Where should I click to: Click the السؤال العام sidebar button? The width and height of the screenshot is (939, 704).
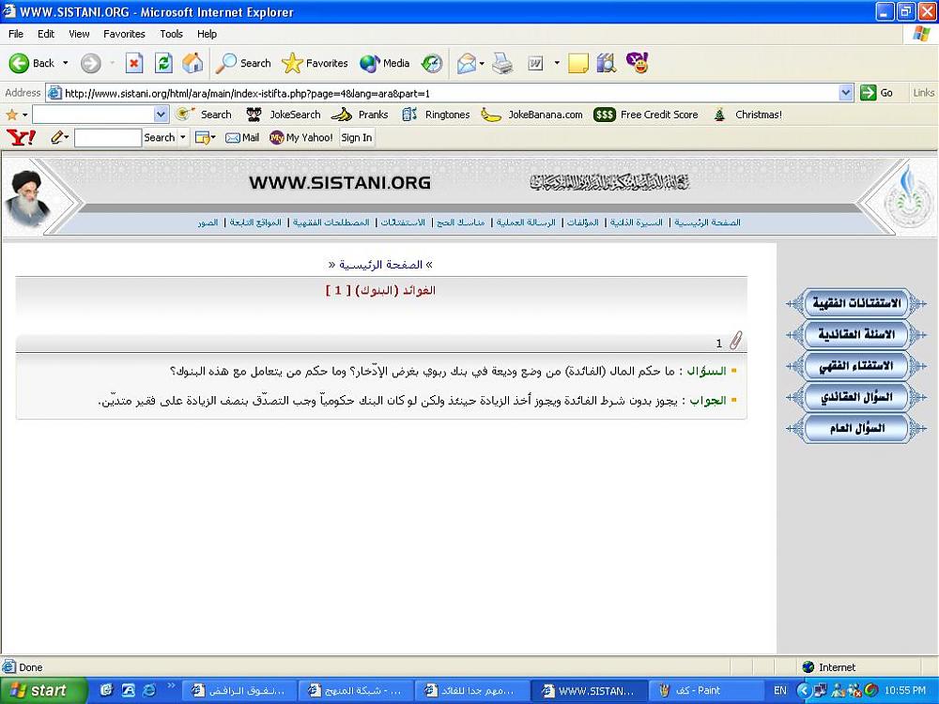click(856, 428)
